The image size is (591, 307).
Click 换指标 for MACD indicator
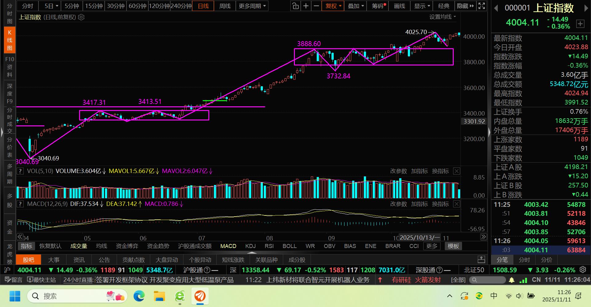[440, 204]
